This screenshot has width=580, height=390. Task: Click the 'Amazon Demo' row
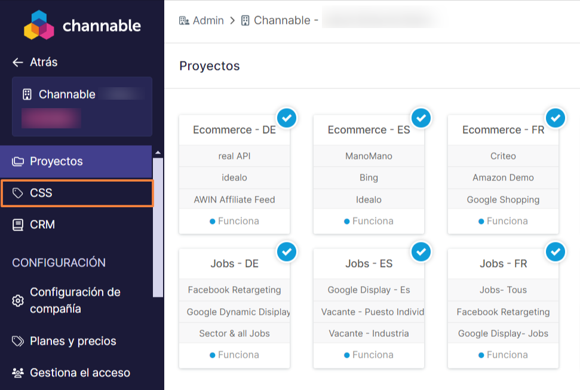click(503, 177)
